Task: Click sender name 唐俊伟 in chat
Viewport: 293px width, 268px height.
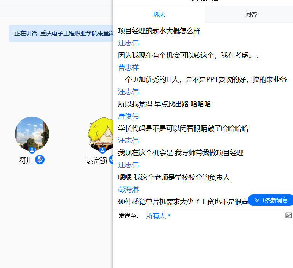Action: 128,116
